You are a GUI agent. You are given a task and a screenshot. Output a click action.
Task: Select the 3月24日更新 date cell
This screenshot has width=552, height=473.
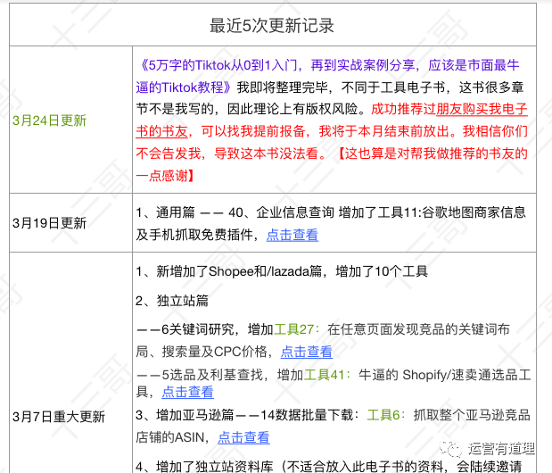(50, 120)
